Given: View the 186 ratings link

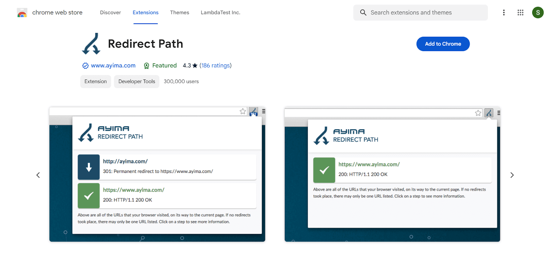Looking at the screenshot, I should point(215,66).
